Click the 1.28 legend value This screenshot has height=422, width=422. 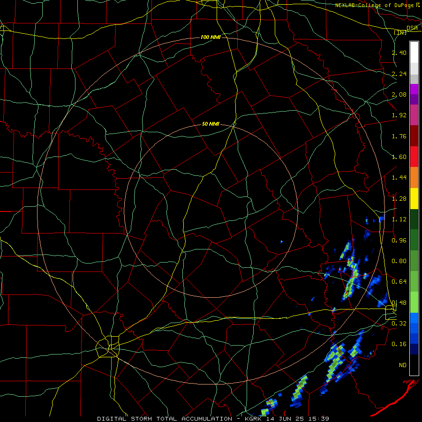tap(399, 199)
